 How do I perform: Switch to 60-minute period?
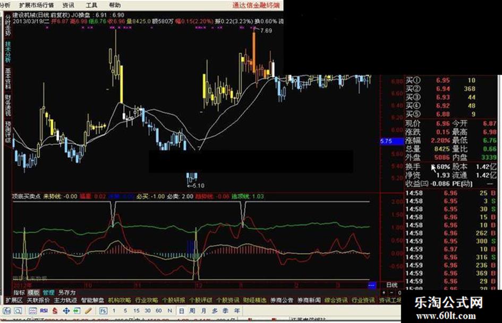tap(158, 310)
